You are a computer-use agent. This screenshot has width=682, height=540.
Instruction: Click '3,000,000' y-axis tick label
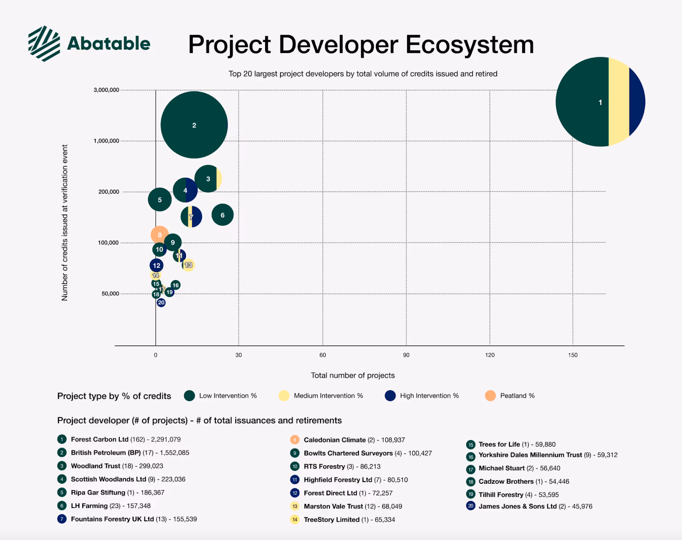(107, 90)
